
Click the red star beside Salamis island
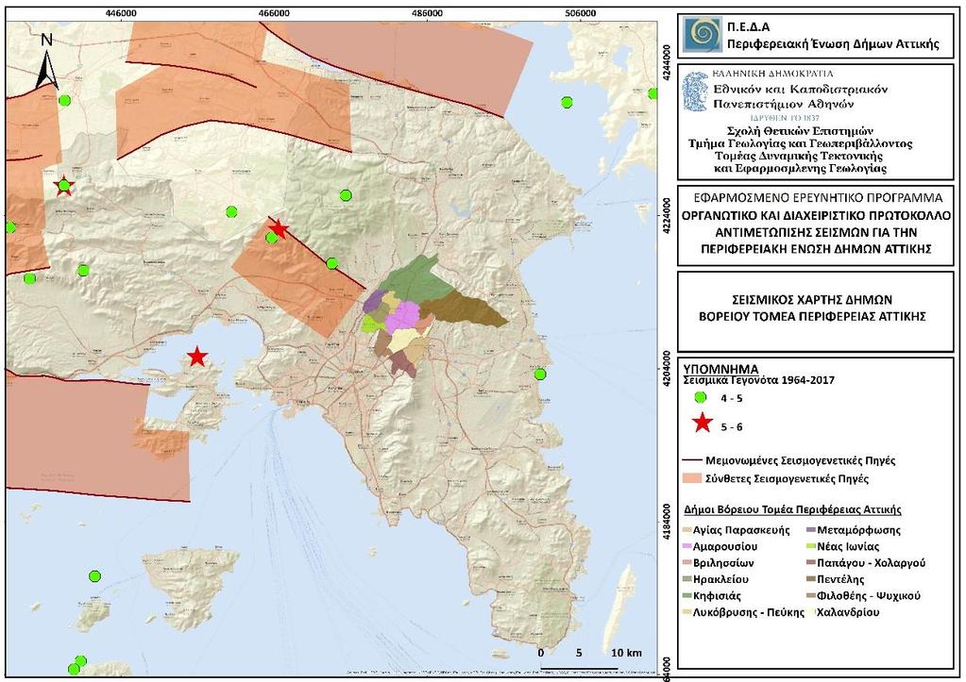(x=196, y=356)
